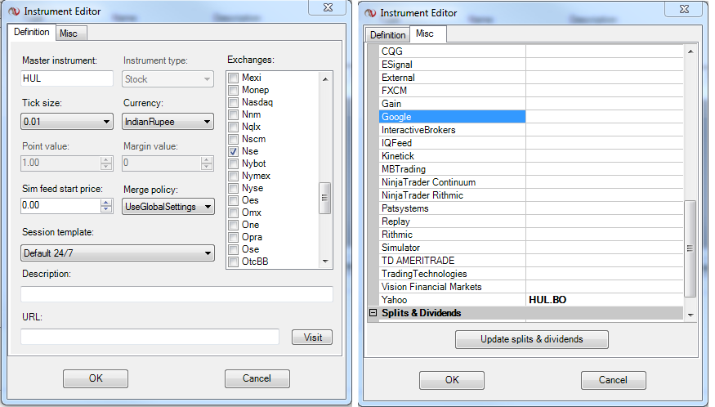Click Exchanges list scroll down arrow
Screen dimensions: 715x407
point(325,261)
